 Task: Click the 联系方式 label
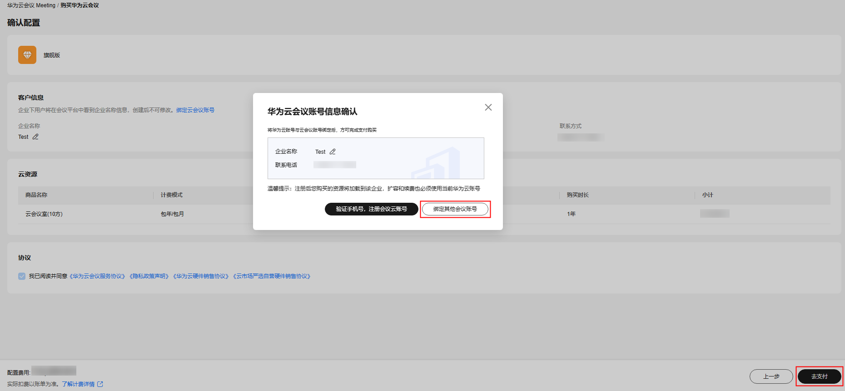(x=571, y=126)
